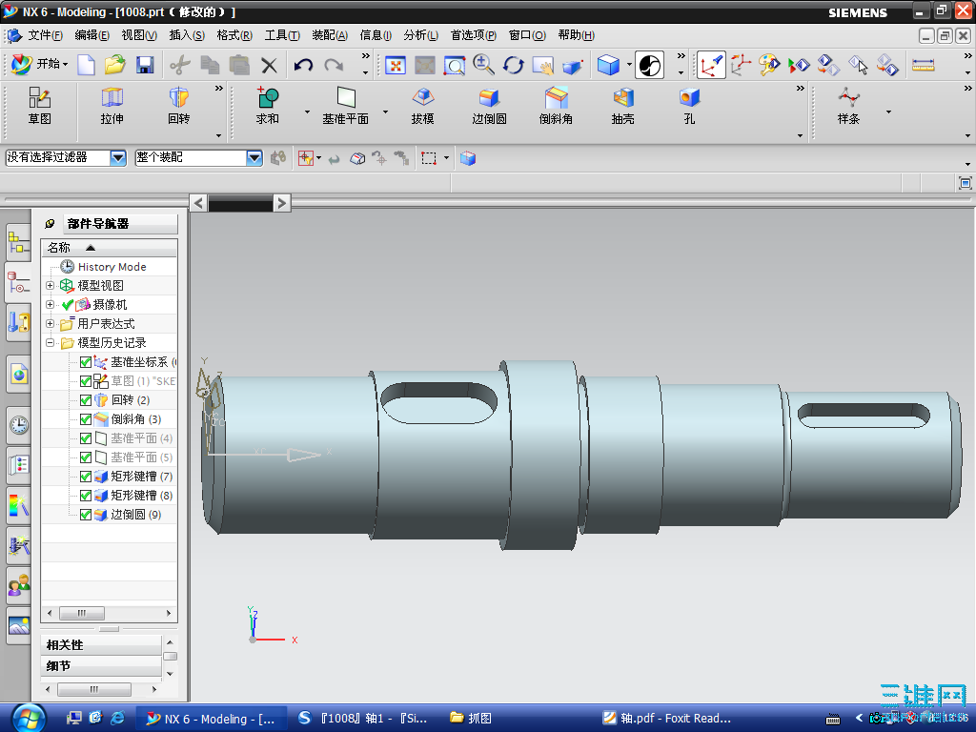This screenshot has height=732, width=976.
Task: Open the 分析(L) menu
Action: 420,35
